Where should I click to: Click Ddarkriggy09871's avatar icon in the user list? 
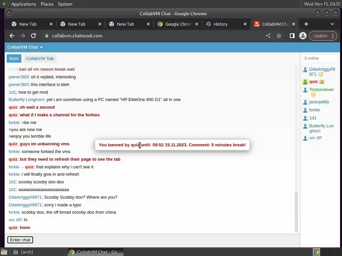[305, 70]
